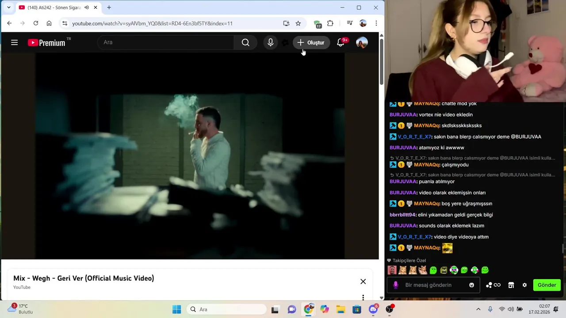Image resolution: width=566 pixels, height=318 pixels.
Task: Open chat settings gear icon
Action: [x=524, y=285]
